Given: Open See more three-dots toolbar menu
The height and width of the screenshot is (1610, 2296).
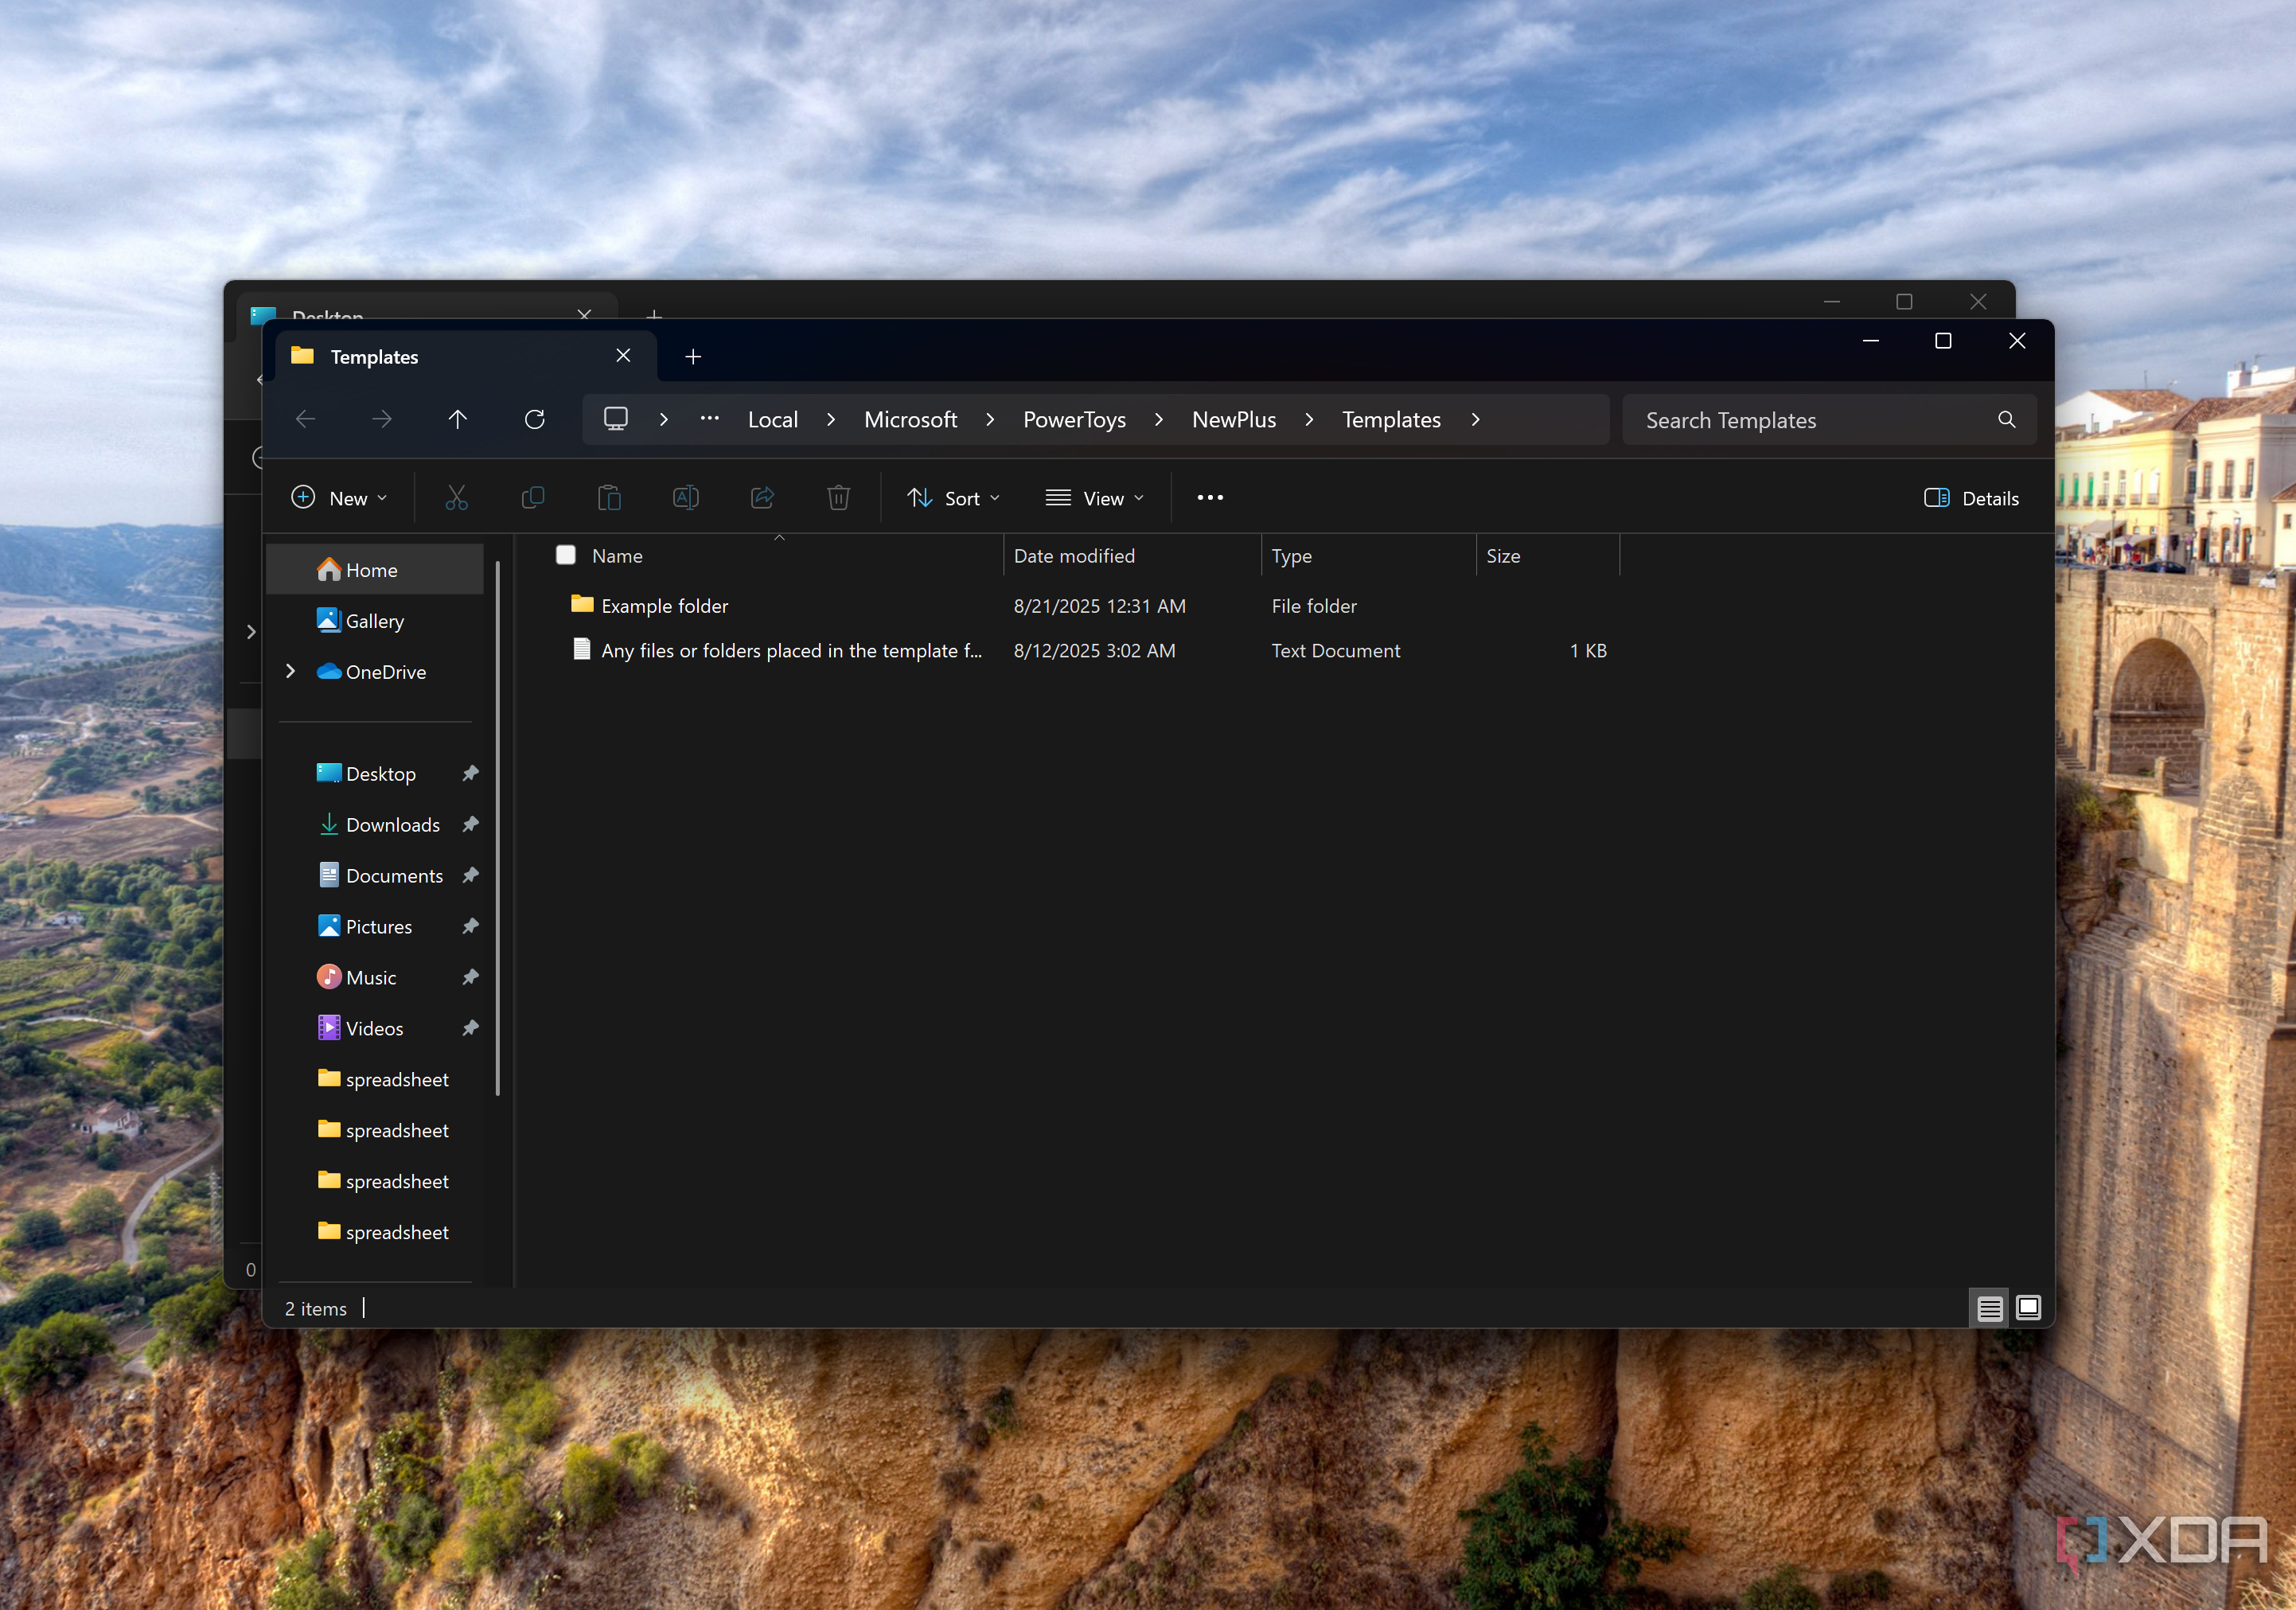Looking at the screenshot, I should point(1210,498).
